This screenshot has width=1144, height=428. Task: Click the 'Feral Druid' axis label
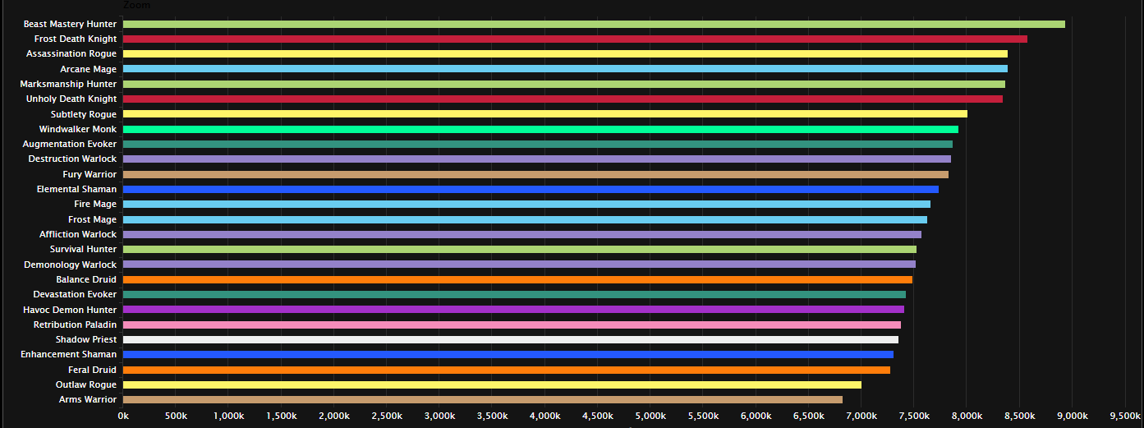pyautogui.click(x=93, y=370)
